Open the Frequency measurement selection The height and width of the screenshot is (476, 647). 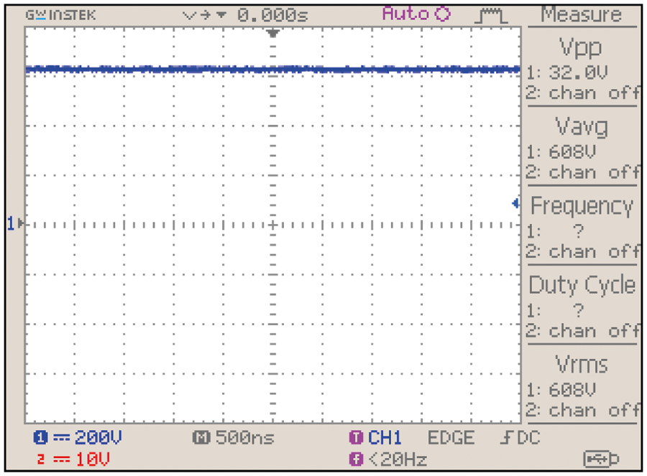tap(582, 207)
